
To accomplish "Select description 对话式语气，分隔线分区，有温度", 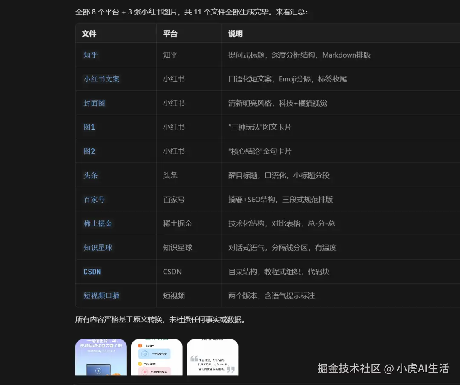I will pos(282,248).
